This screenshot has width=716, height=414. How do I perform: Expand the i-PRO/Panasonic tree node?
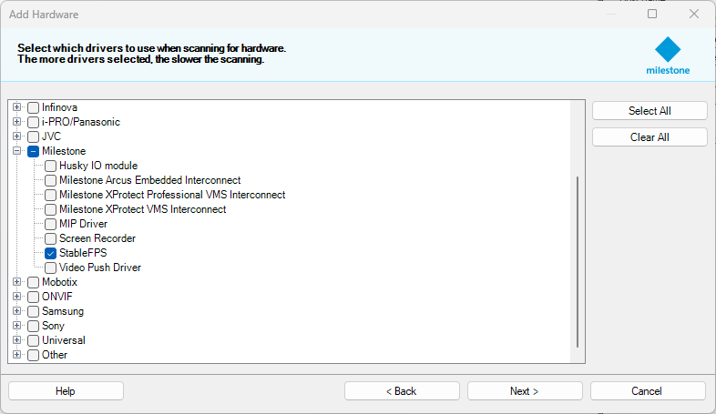point(16,122)
